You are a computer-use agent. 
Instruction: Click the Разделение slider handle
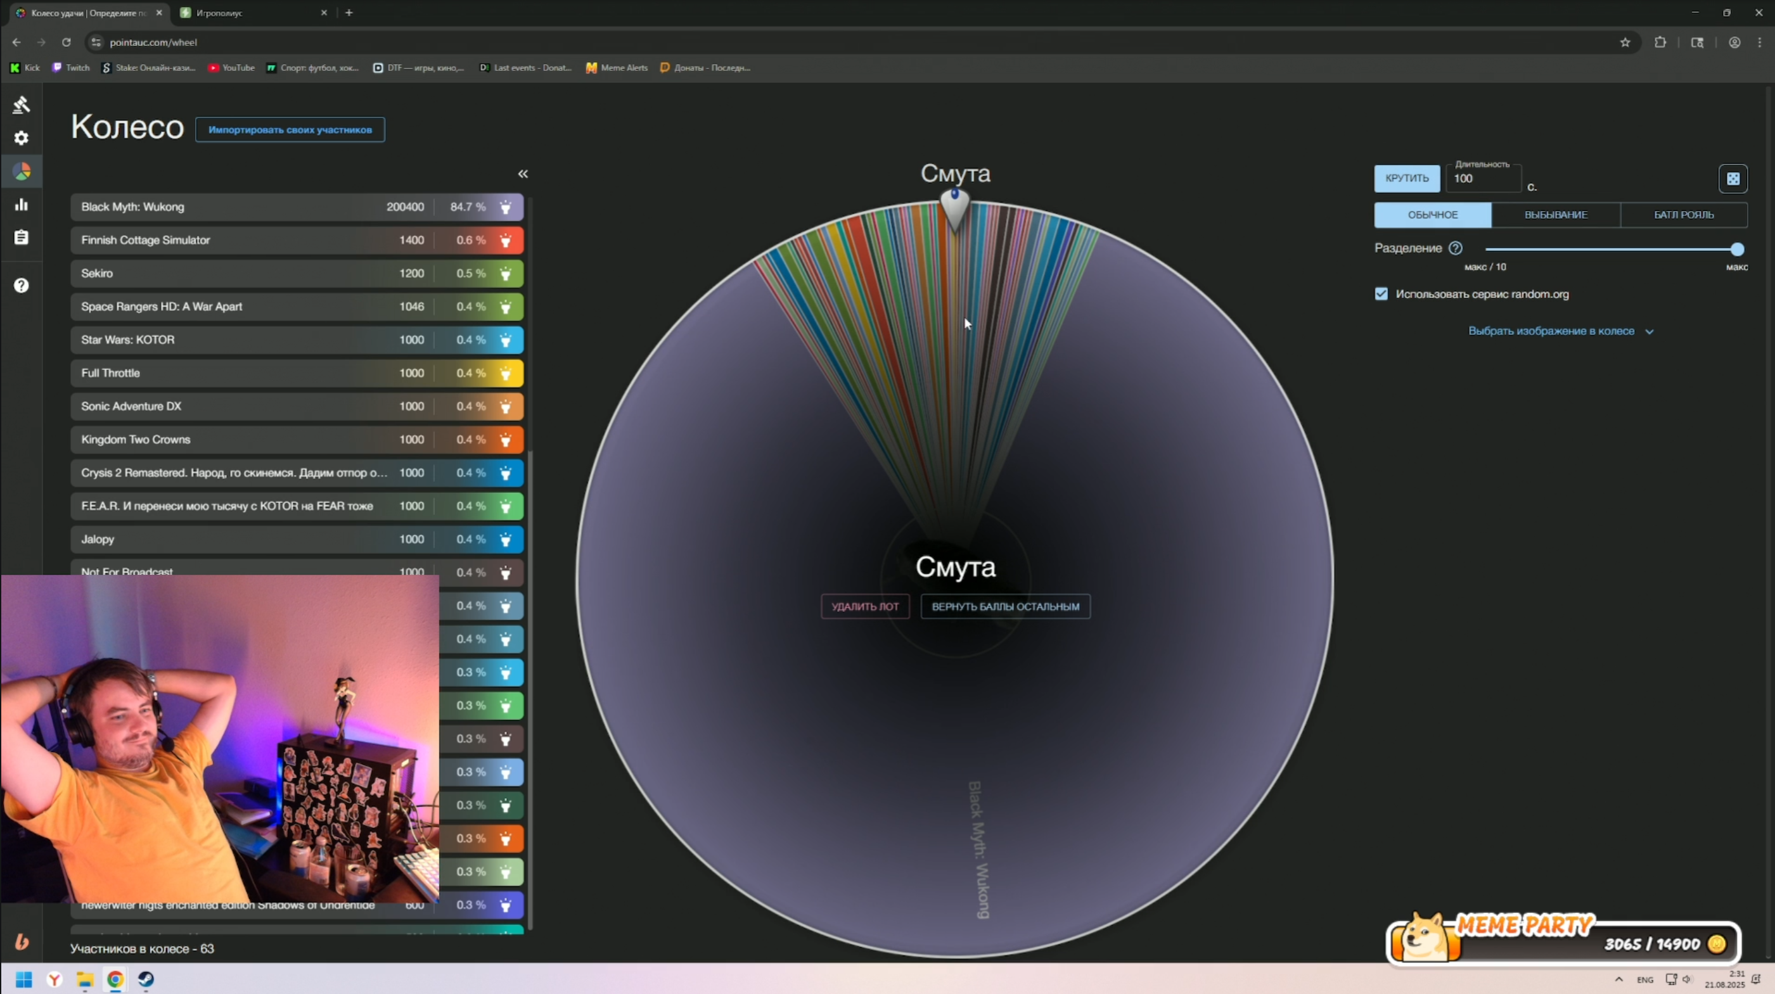click(x=1736, y=250)
